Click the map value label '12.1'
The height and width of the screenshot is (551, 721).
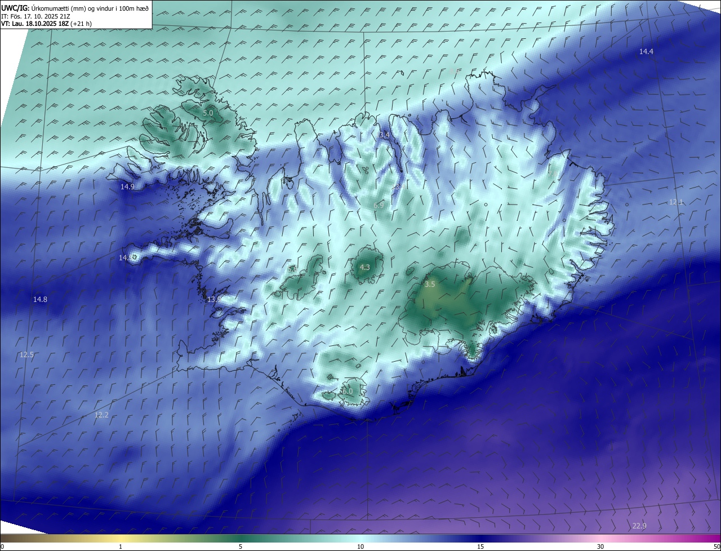pos(675,202)
